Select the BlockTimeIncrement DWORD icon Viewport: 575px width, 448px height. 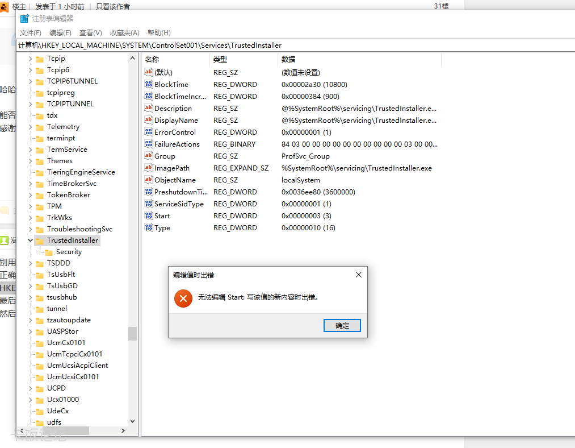[x=149, y=96]
